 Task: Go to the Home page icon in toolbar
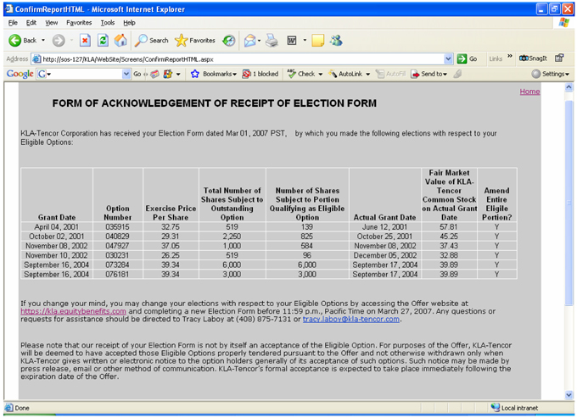click(120, 40)
